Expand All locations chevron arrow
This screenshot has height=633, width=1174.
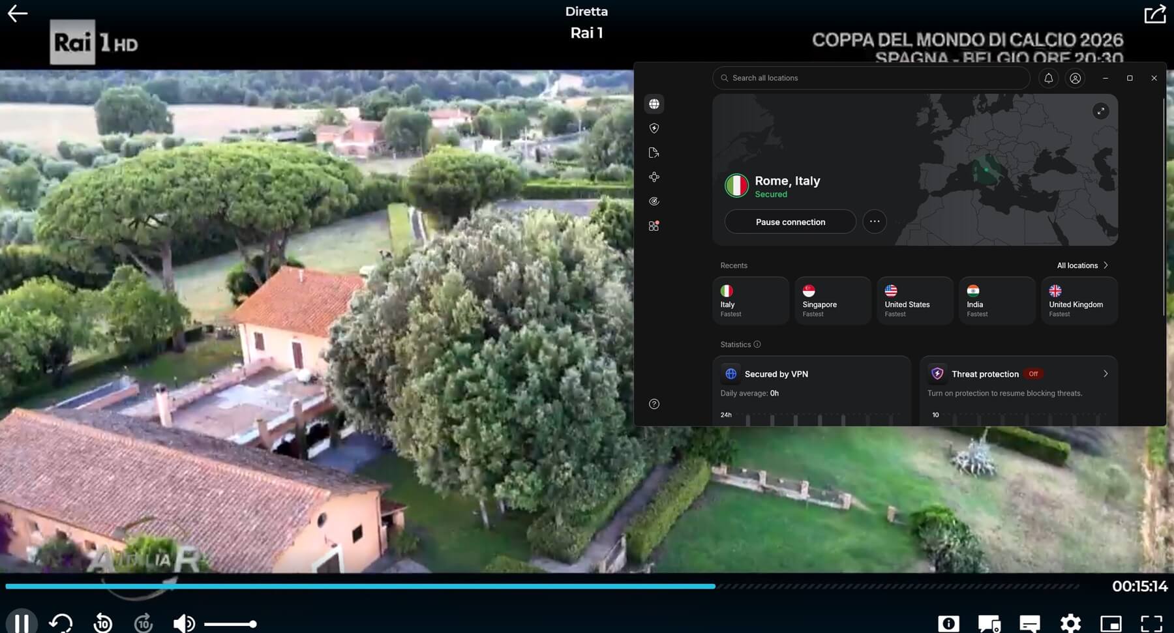(1106, 265)
